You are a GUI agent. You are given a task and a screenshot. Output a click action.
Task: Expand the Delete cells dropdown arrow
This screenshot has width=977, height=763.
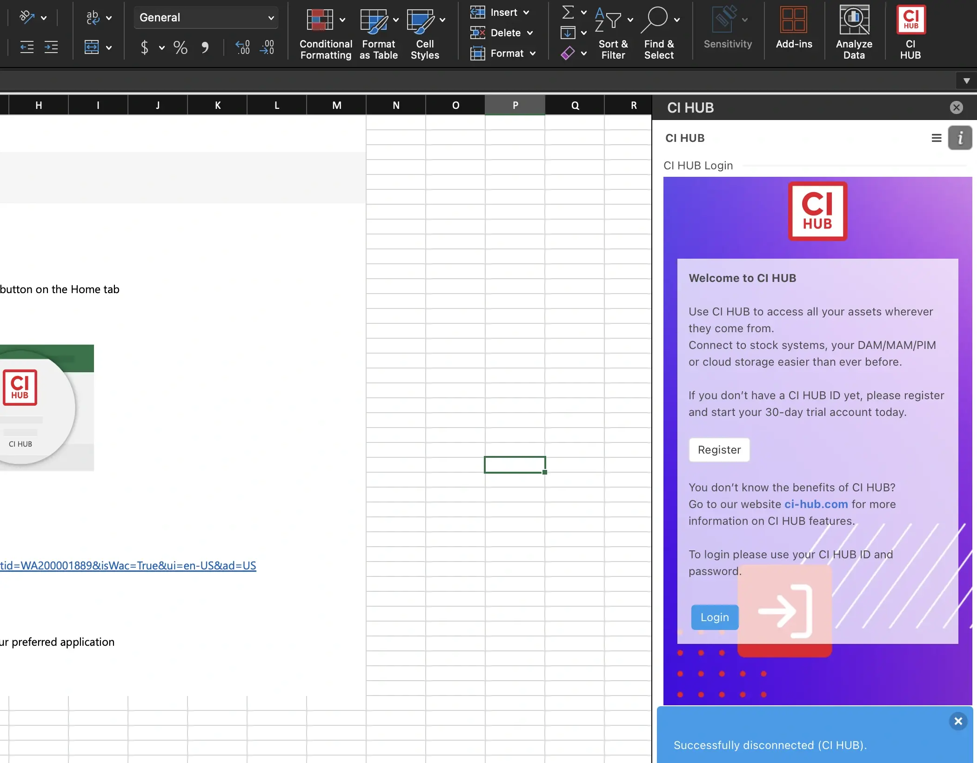(x=530, y=33)
